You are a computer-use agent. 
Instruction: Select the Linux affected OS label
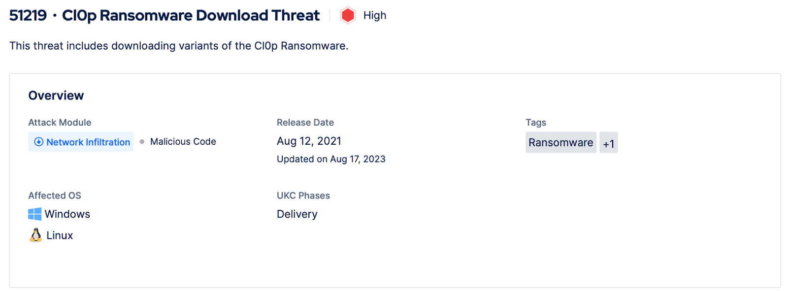(60, 235)
